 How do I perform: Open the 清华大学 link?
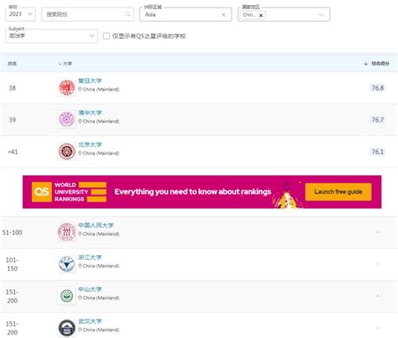(90, 112)
